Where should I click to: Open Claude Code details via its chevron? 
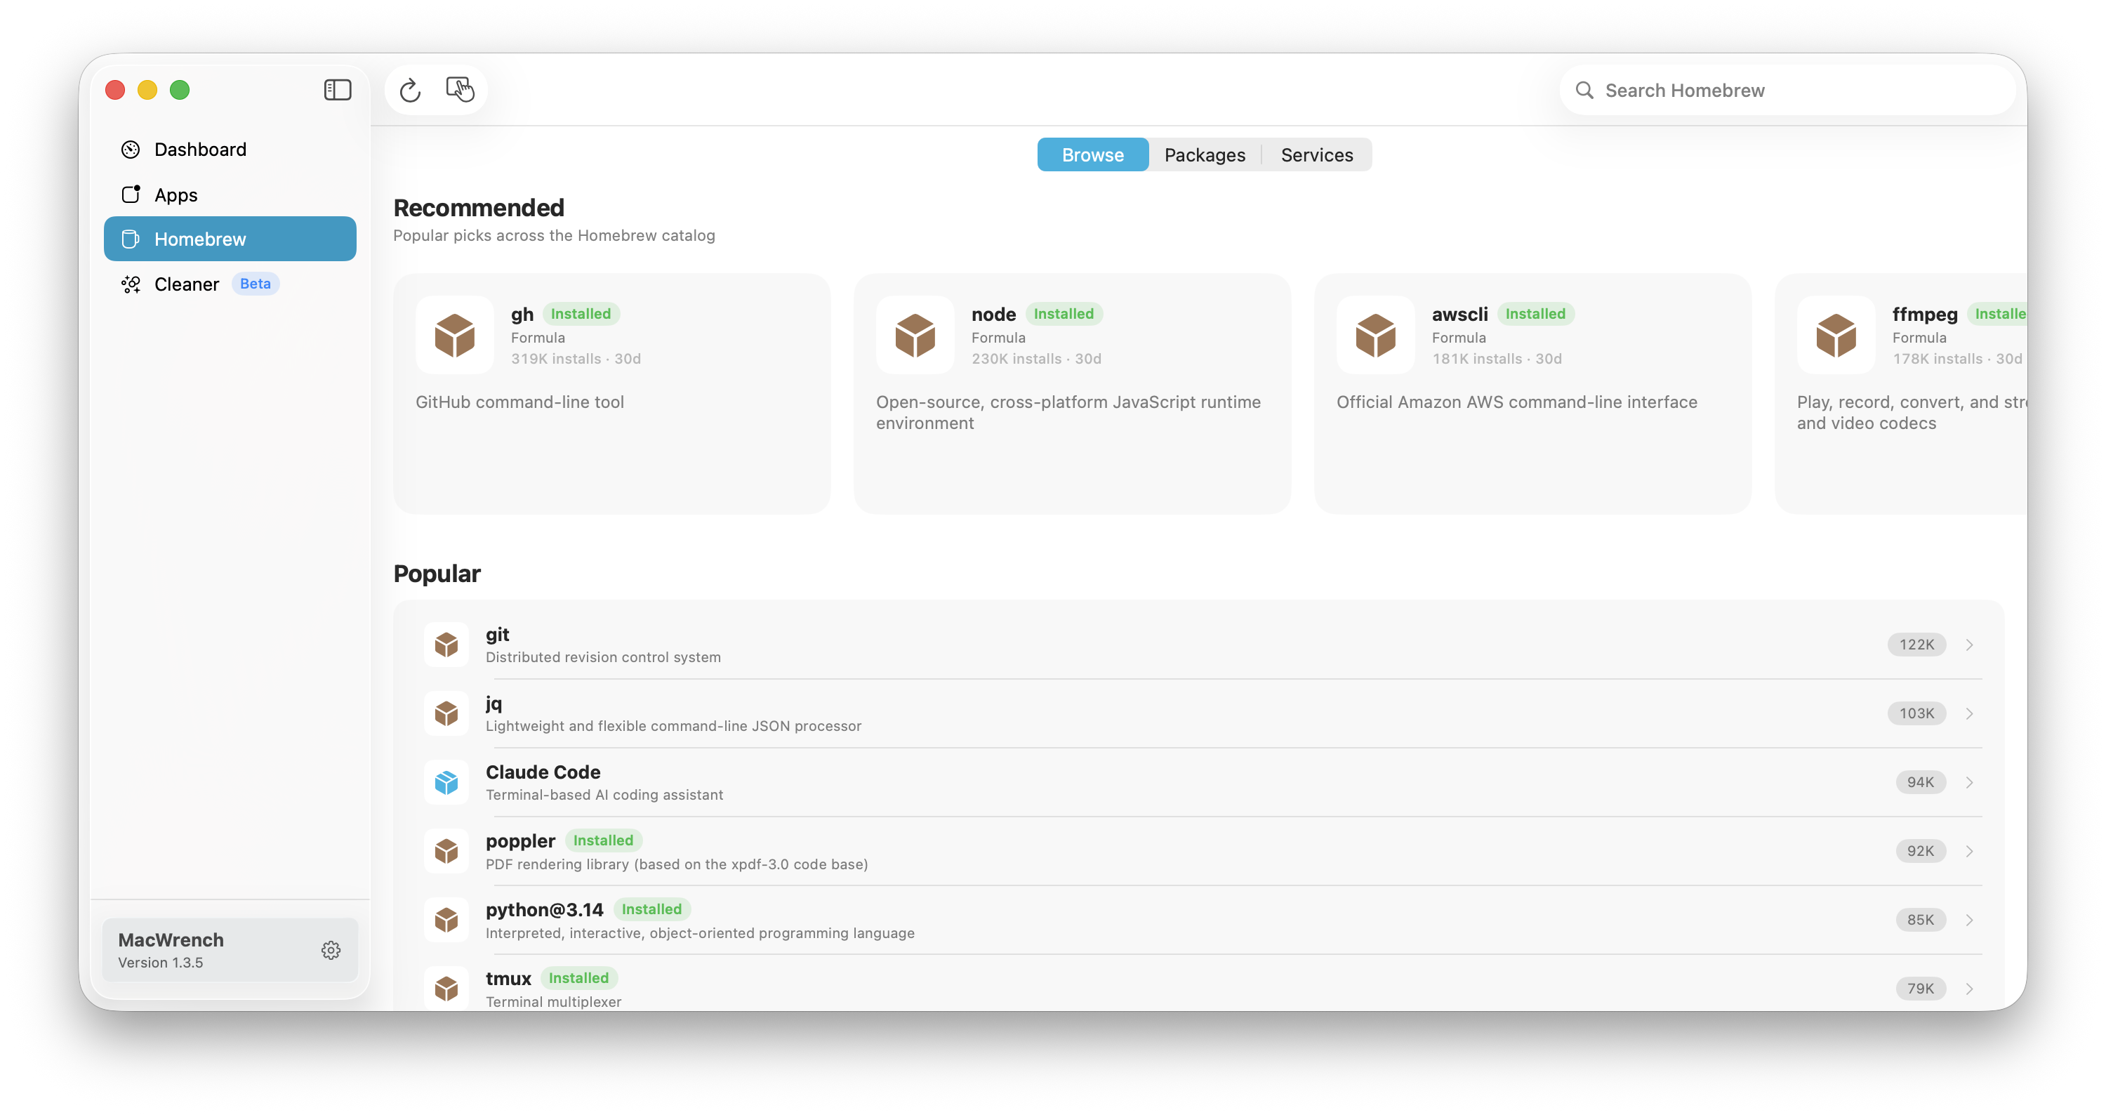pos(1970,782)
